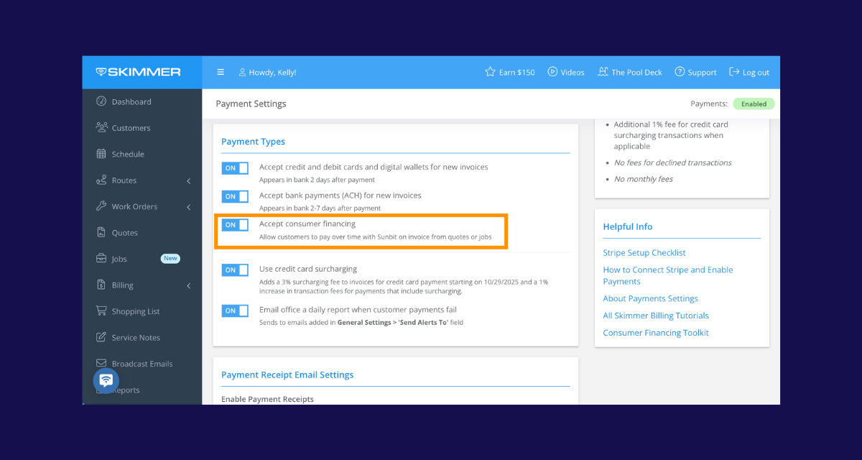Click the Skimmer logo
Screen dimensions: 862x460
pyautogui.click(x=138, y=72)
